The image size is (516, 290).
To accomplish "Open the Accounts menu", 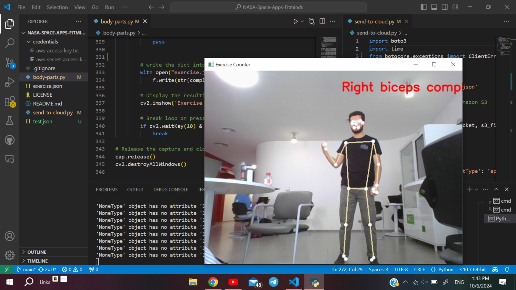I will coord(10,236).
